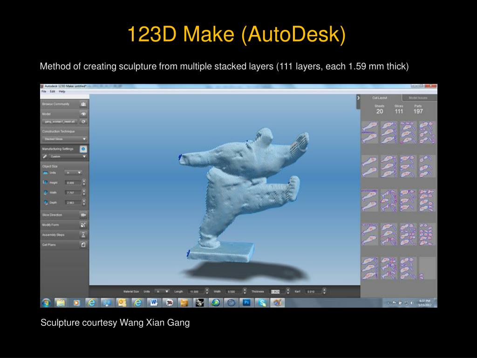Click the Slice Direction icon
This screenshot has height=358, width=477.
coord(83,215)
